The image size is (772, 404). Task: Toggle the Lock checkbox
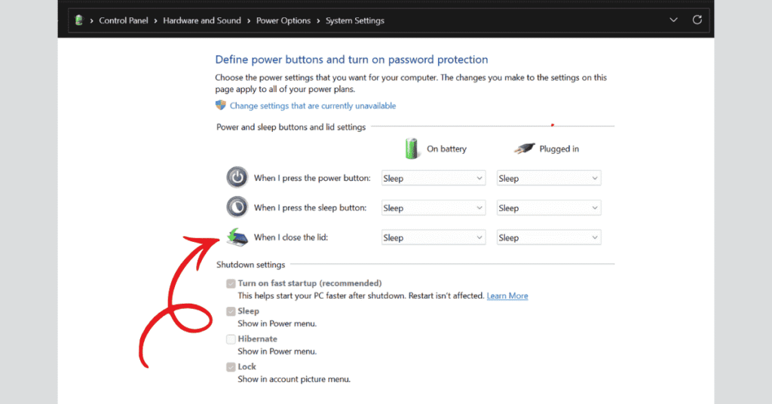231,367
